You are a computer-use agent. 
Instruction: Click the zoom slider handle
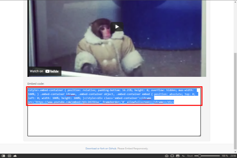[x=200, y=156]
